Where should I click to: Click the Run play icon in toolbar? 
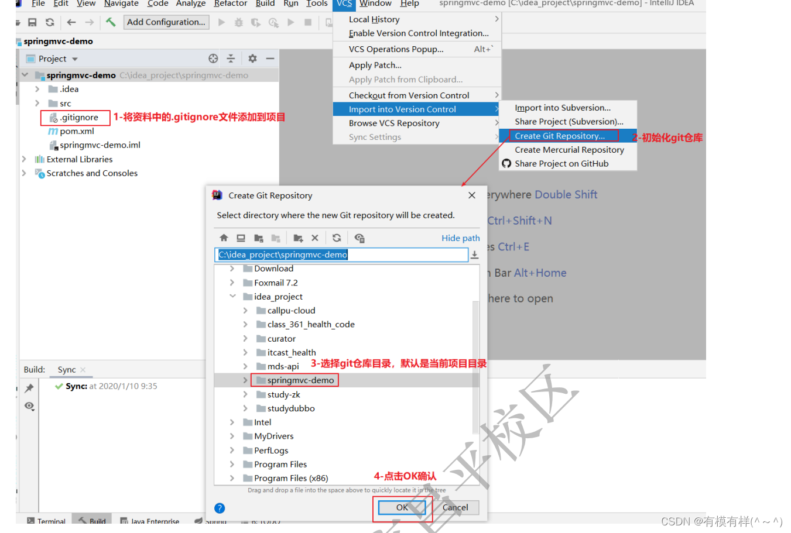tap(221, 22)
